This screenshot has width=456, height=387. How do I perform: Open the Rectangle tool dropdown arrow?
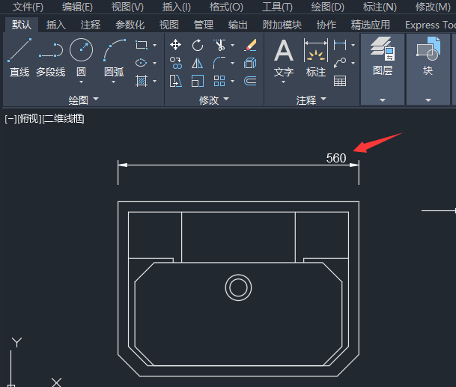coord(155,45)
